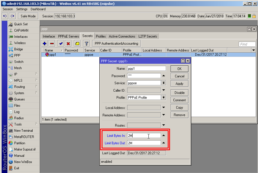Image resolution: width=258 pixels, height=173 pixels.
Task: Click the filter funnel icon
Action: (x=86, y=44)
